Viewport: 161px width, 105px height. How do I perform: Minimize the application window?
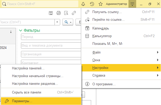click(x=141, y=4)
